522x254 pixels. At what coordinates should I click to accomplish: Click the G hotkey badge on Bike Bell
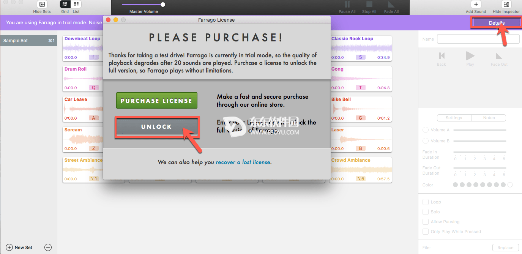pyautogui.click(x=361, y=118)
